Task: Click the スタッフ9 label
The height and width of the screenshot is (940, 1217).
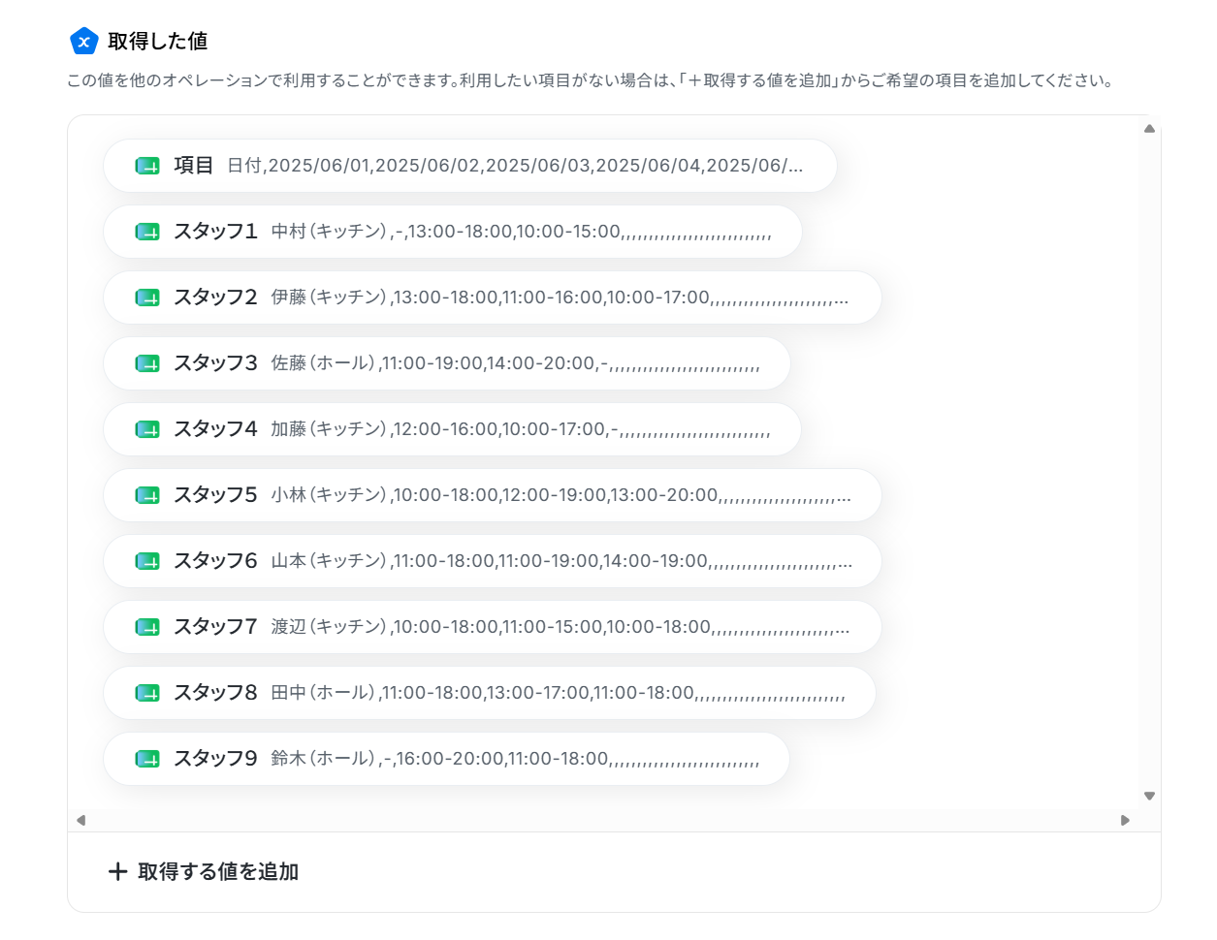Action: coord(215,759)
